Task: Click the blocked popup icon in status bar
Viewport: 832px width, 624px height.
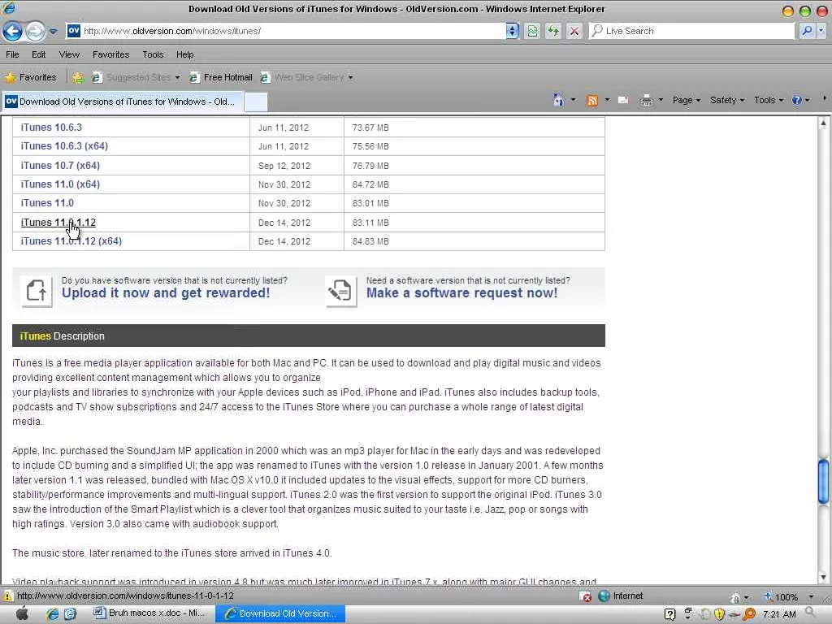Action: point(585,596)
